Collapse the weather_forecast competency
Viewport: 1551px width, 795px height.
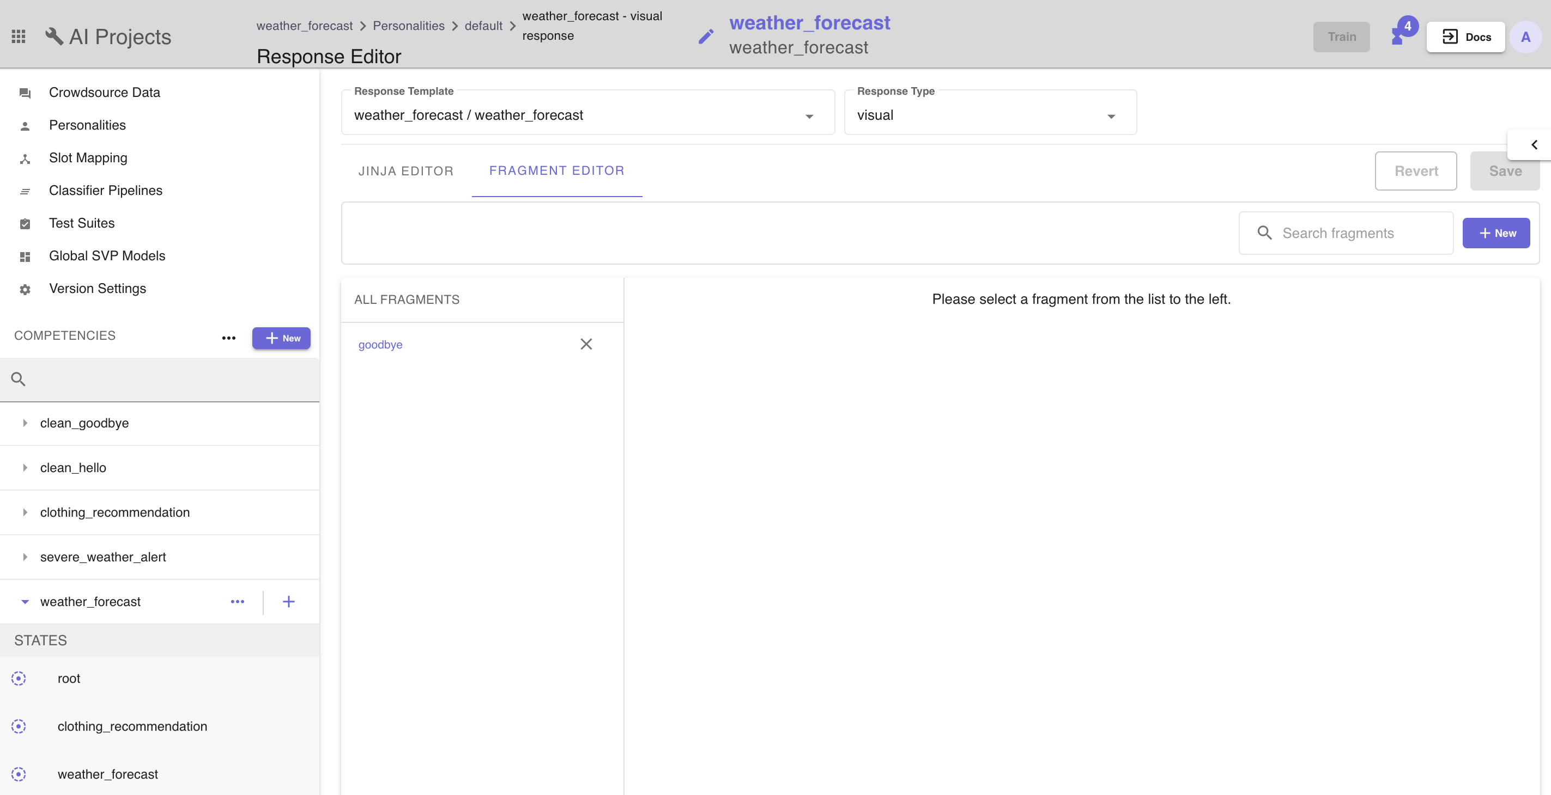tap(25, 602)
